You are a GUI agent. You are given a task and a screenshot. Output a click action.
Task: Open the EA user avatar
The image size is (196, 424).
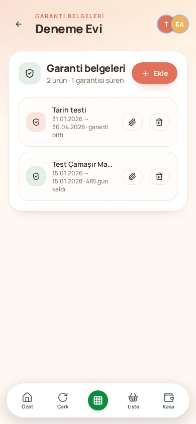coord(180,24)
